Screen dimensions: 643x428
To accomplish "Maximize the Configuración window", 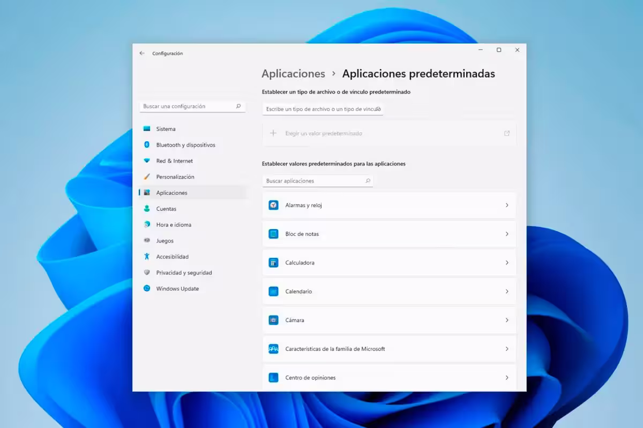I will click(499, 50).
